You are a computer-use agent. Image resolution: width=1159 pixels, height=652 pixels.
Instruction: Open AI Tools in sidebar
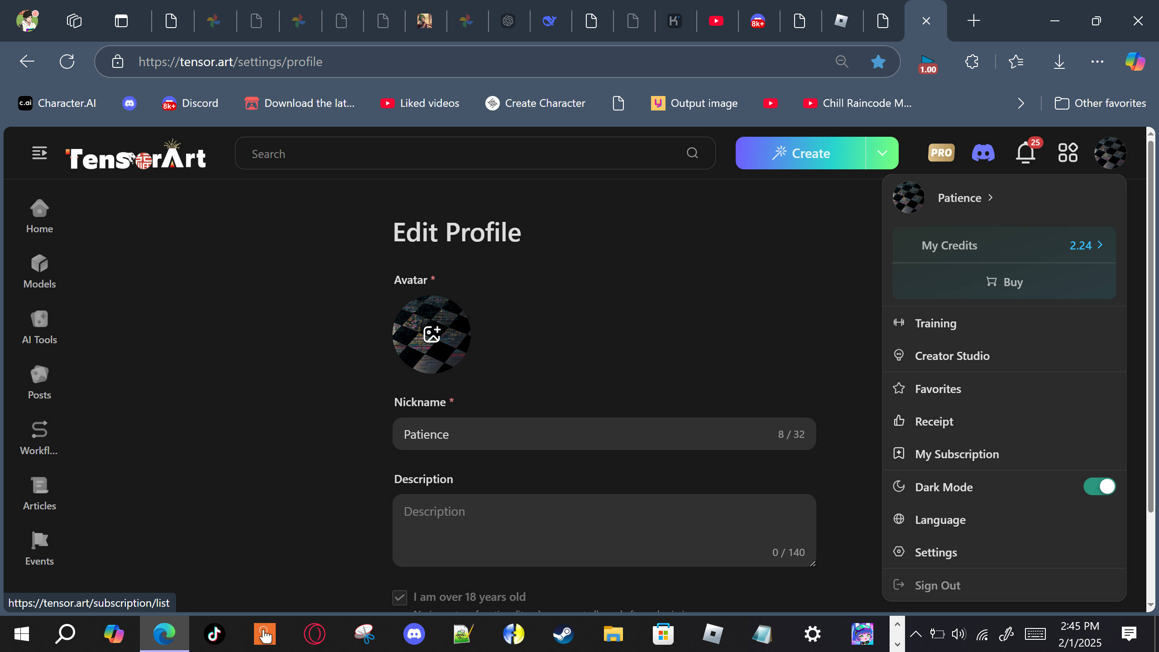pos(39,327)
